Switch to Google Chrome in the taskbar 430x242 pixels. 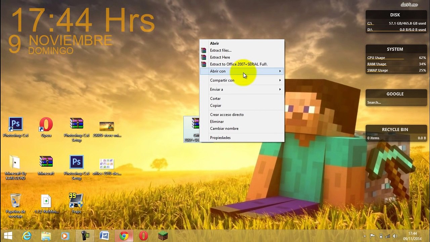[x=124, y=236]
